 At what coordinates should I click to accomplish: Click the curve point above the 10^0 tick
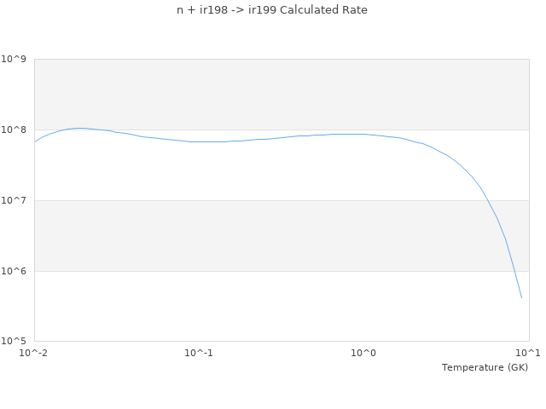click(x=363, y=134)
